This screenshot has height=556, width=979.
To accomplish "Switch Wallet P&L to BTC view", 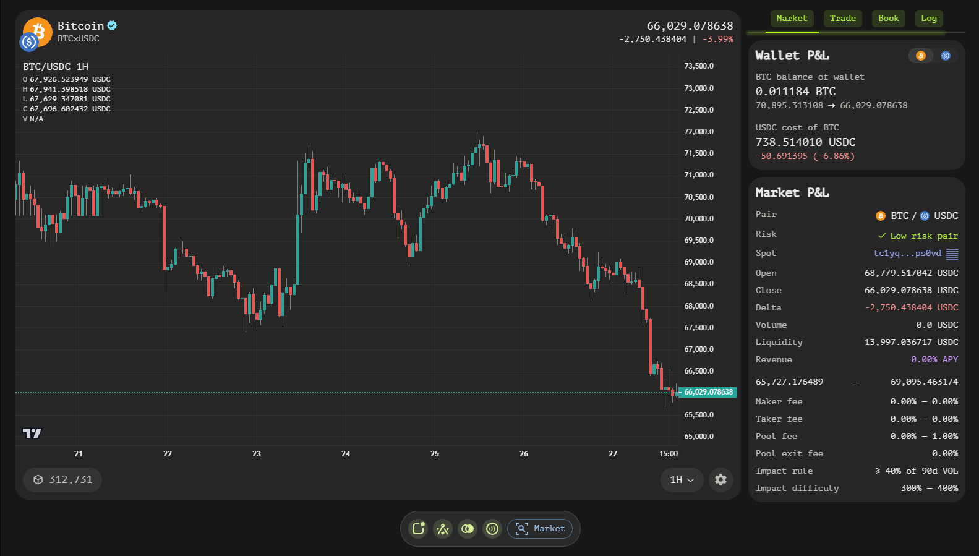I will [x=920, y=56].
